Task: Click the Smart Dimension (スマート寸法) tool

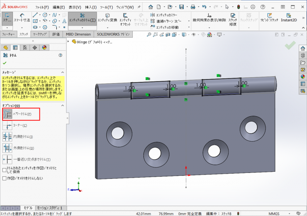Action: point(22,17)
